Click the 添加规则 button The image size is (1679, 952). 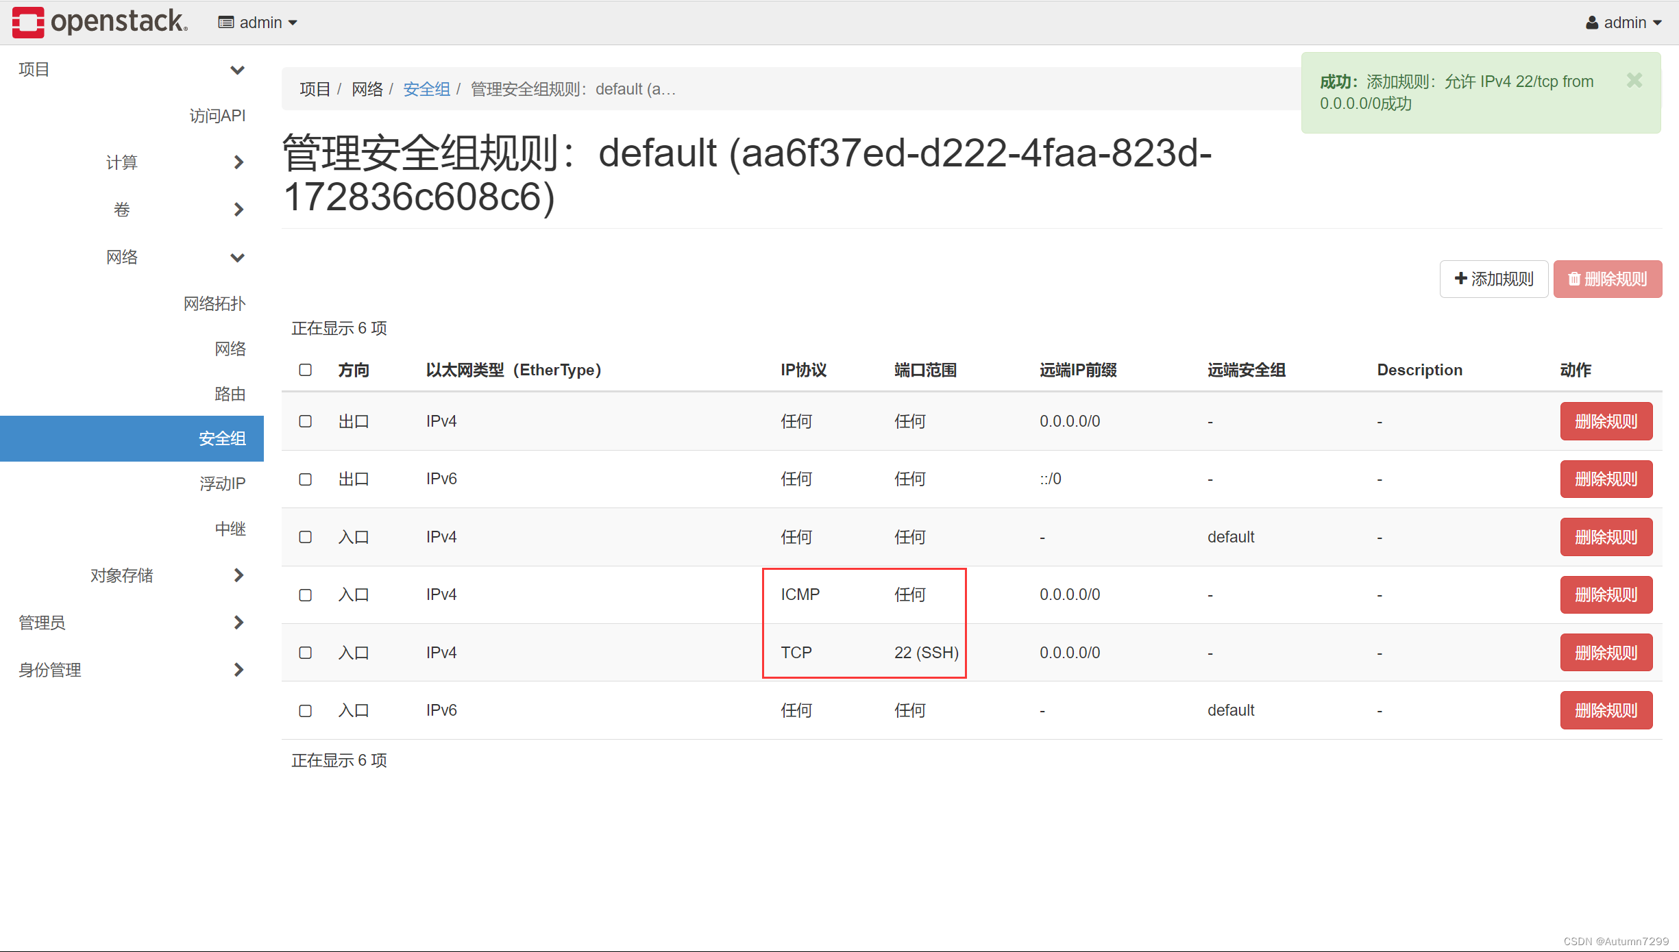point(1494,279)
